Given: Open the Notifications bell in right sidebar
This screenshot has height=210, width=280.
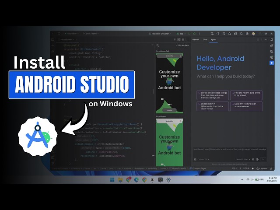Looking at the screenshot, I should [272, 40].
